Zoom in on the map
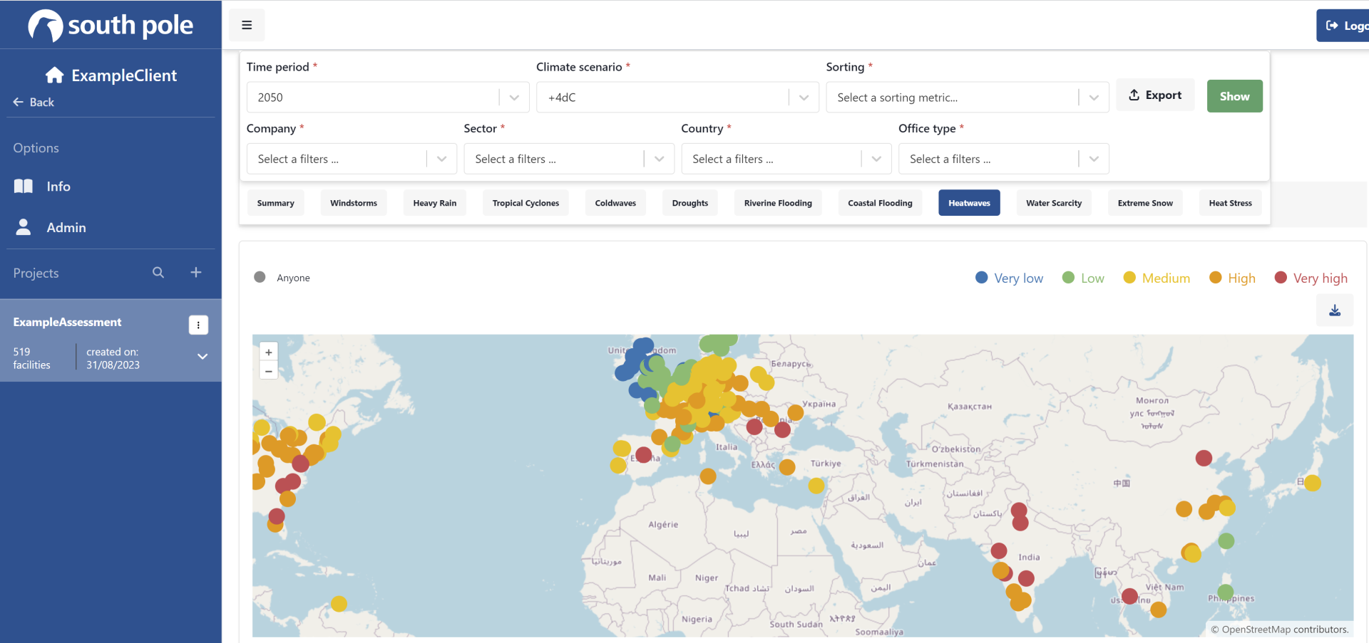Screen dimensions: 1369x643 [269, 352]
